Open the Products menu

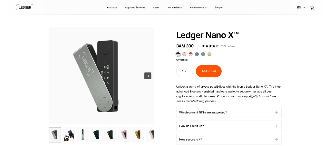pyautogui.click(x=112, y=7)
